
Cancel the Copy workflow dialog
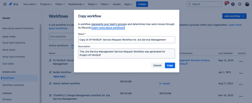coord(157,65)
